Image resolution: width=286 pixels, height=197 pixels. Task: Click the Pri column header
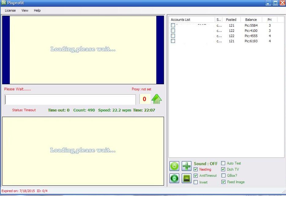tap(269, 20)
